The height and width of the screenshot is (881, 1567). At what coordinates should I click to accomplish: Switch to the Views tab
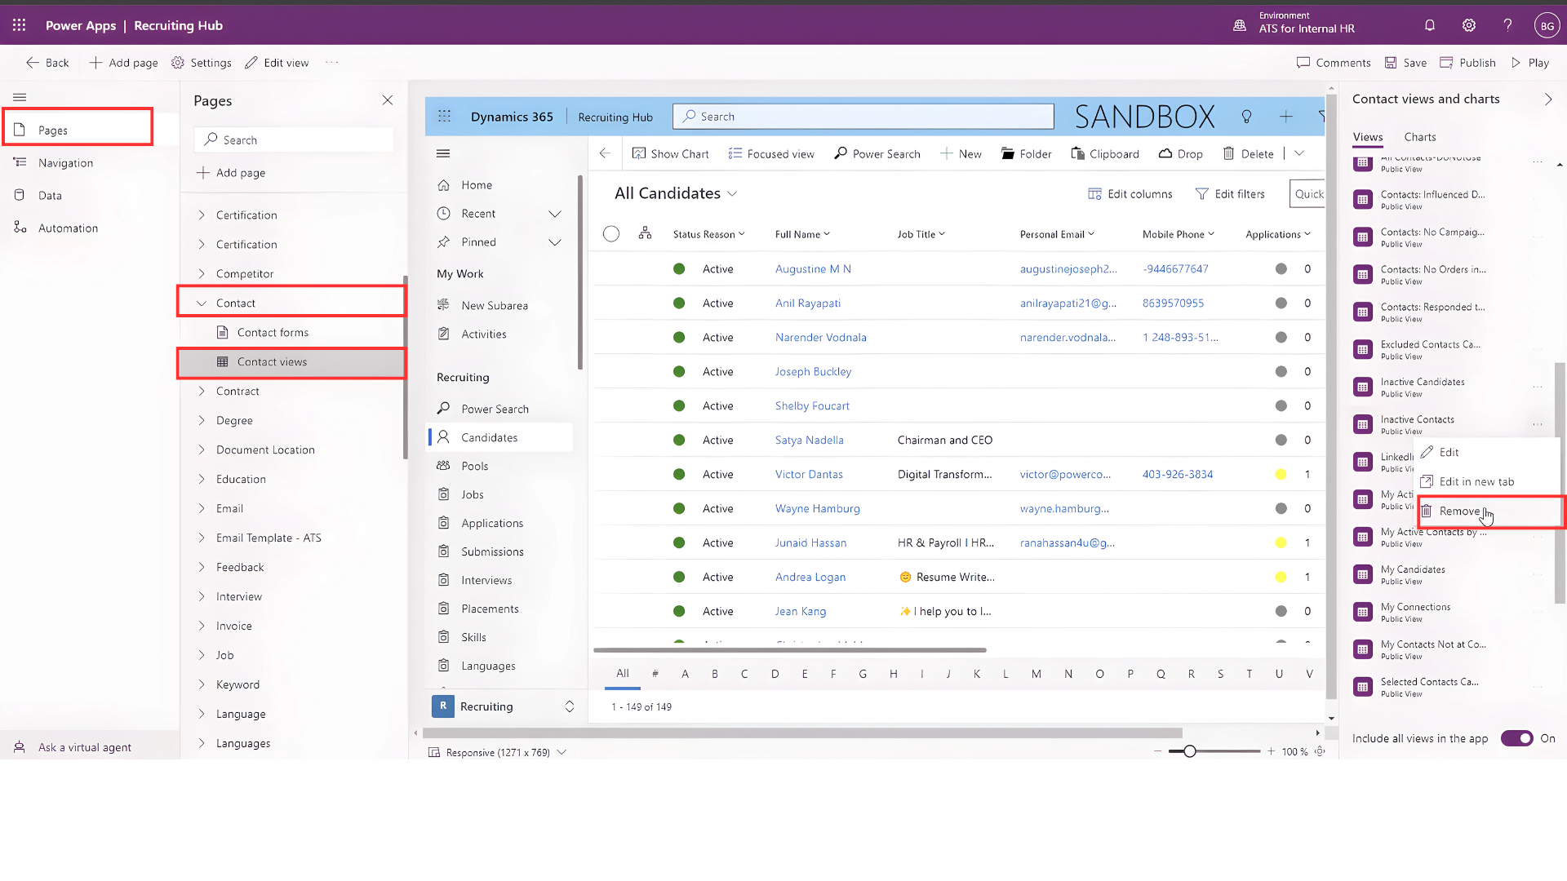(1368, 137)
